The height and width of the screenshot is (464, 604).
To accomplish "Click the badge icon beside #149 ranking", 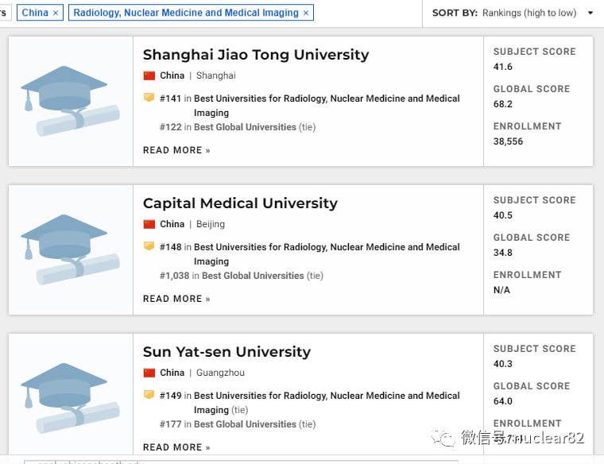I will click(149, 395).
